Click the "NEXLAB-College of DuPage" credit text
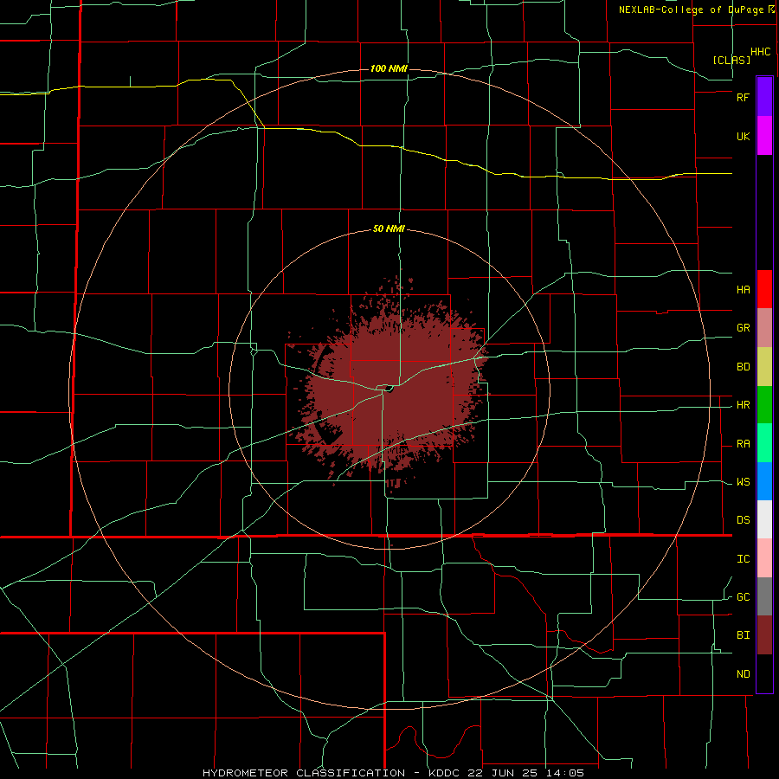779x779 pixels. (x=693, y=10)
